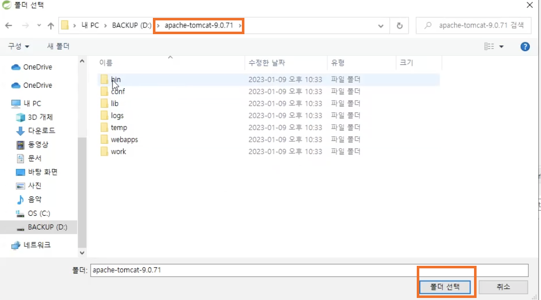Select the work folder icon

coord(104,152)
